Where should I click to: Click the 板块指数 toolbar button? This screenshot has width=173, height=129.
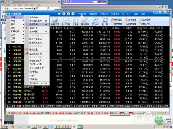[117, 20]
